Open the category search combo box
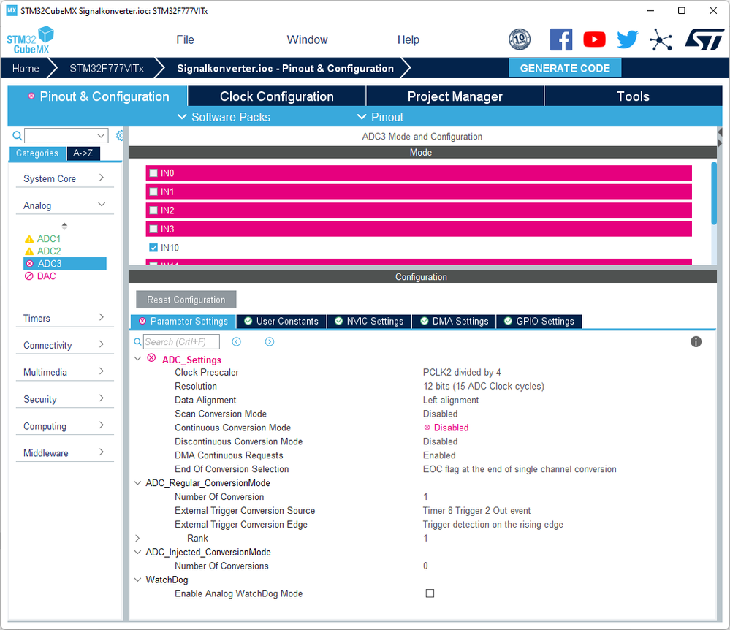Screen dimensions: 730x630 point(66,135)
